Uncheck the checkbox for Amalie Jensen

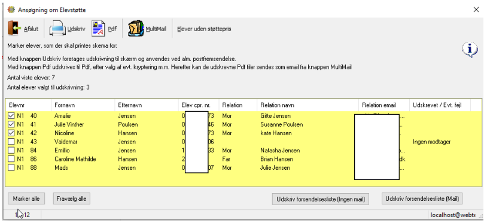tap(11, 116)
